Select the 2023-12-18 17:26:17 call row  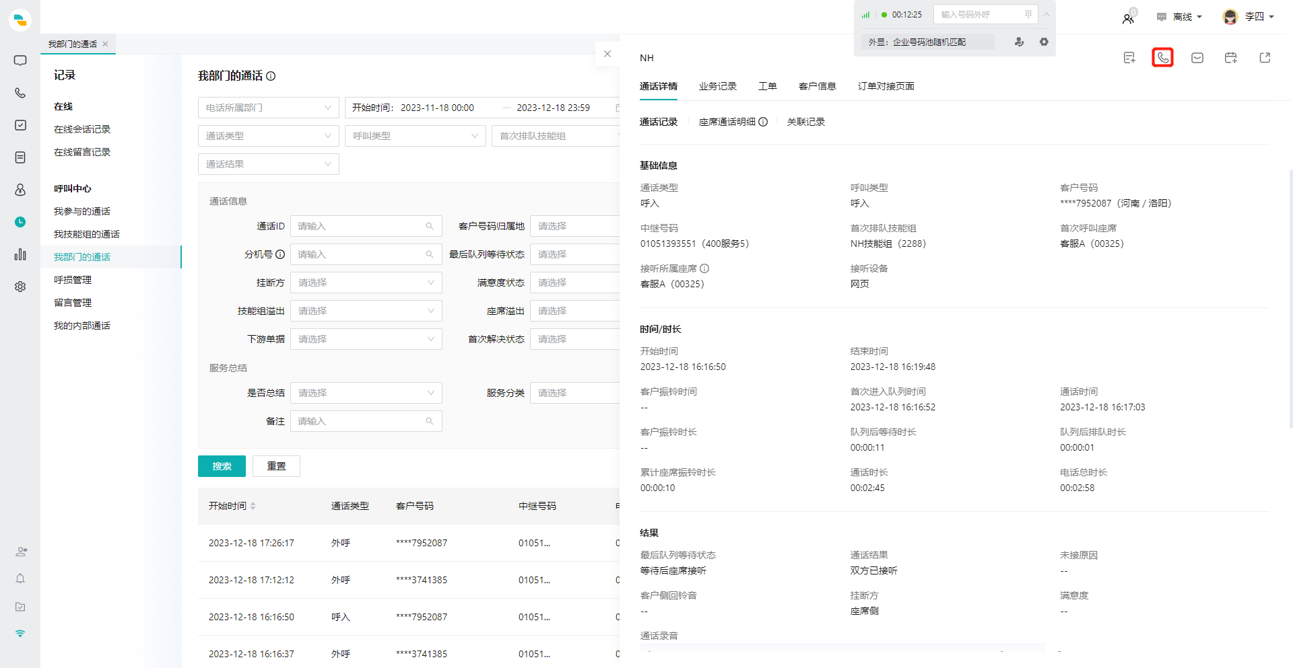pyautogui.click(x=409, y=543)
